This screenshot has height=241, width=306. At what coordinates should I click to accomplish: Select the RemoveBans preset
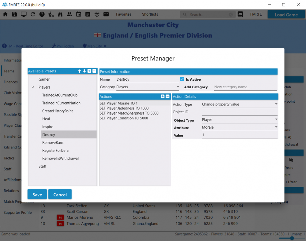point(53,143)
